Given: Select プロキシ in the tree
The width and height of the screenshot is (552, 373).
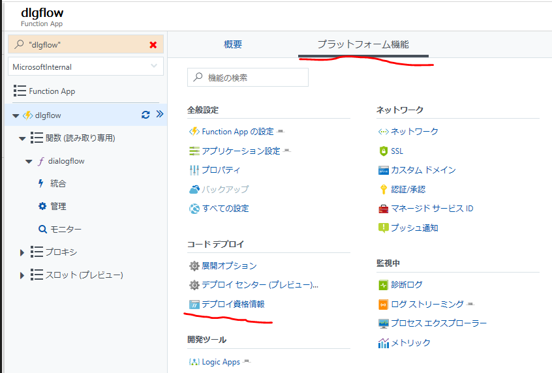Looking at the screenshot, I should click(61, 252).
